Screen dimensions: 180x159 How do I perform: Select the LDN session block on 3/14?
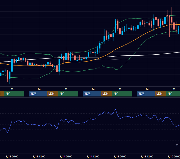coord(106,94)
